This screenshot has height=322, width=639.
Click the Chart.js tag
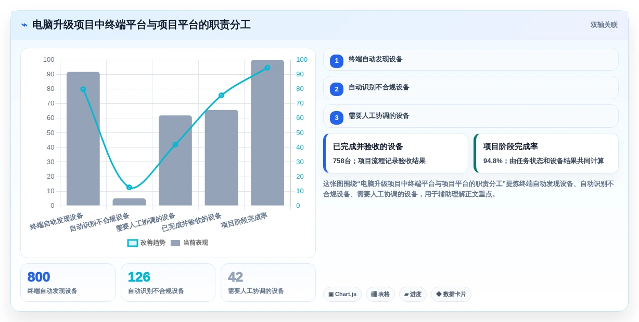[342, 294]
